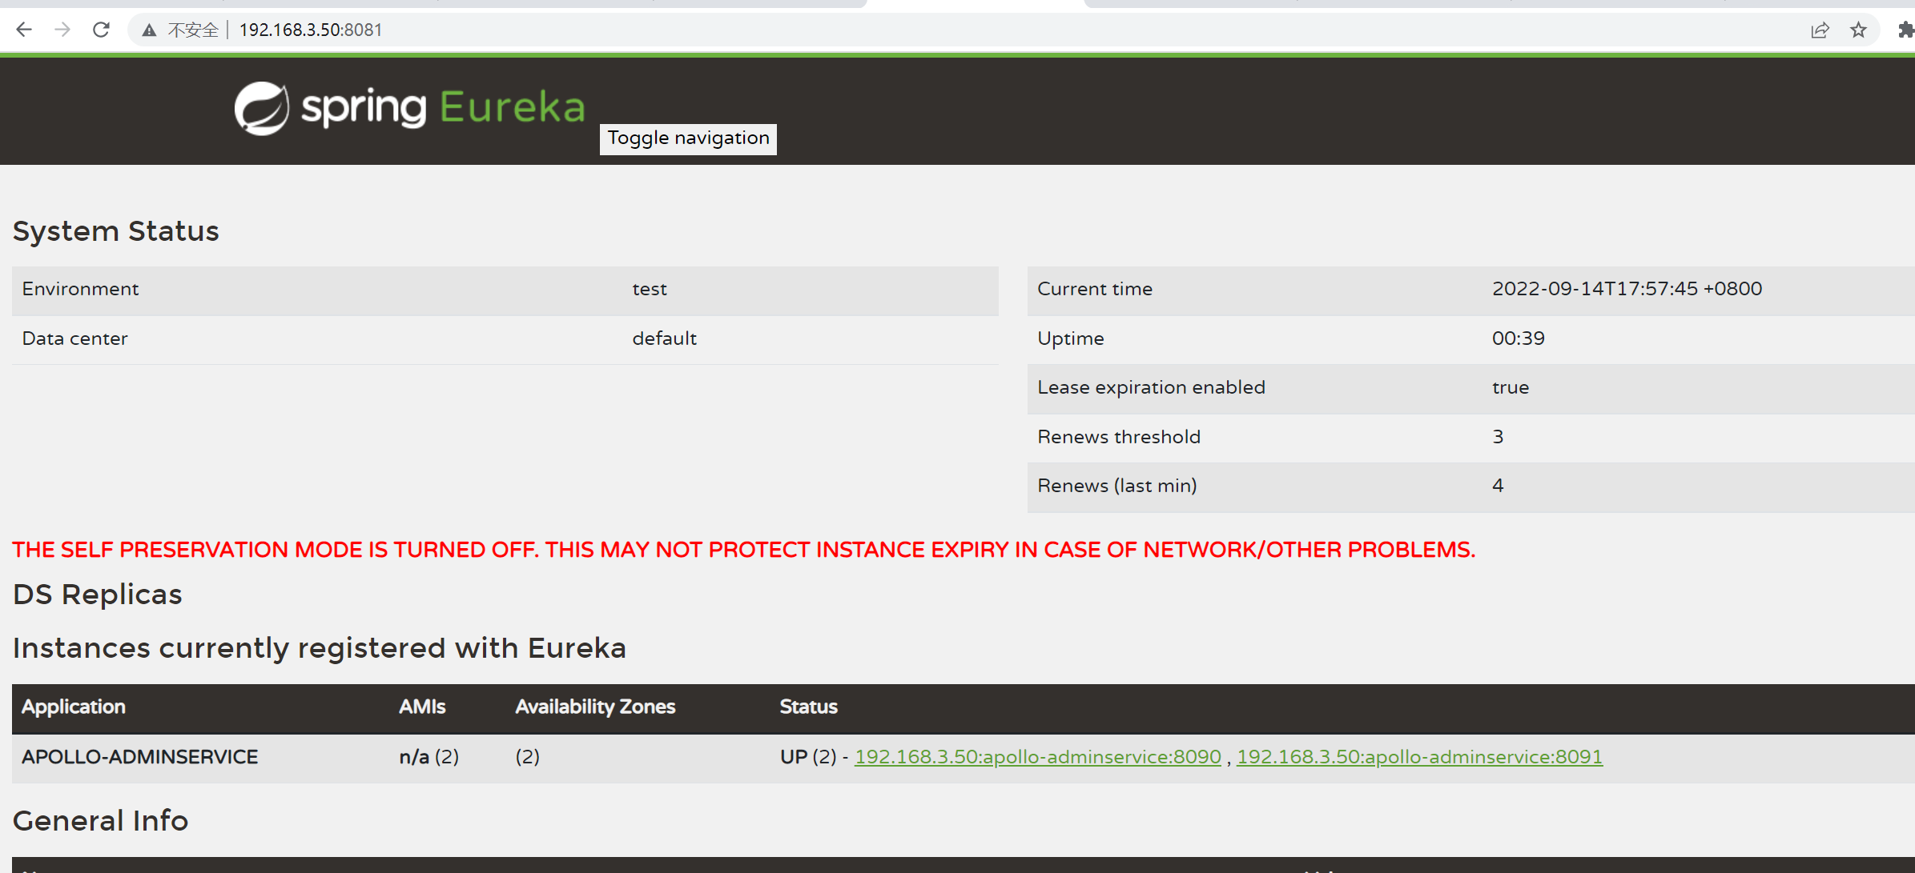The image size is (1915, 873).
Task: Click the Instances currently registered heading
Action: pyautogui.click(x=319, y=647)
